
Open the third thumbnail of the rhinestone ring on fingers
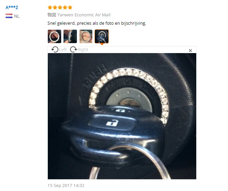click(86, 36)
